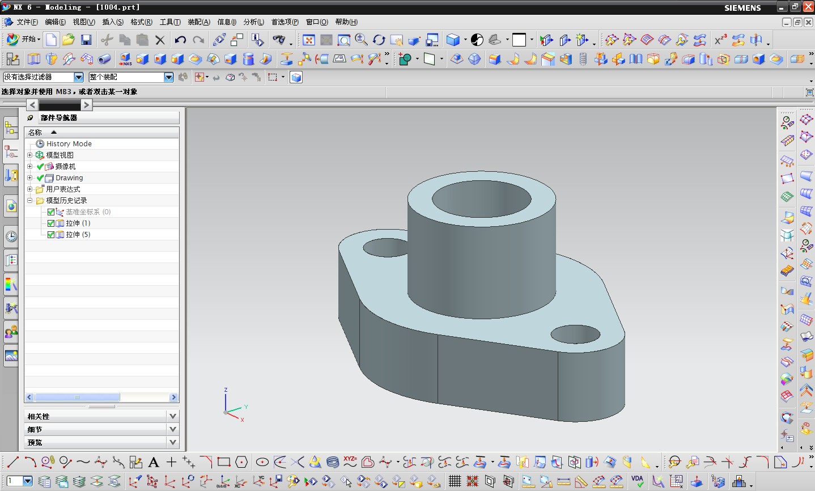815x491 pixels.
Task: Open the work layer dropdown showing 1
Action: [28, 481]
